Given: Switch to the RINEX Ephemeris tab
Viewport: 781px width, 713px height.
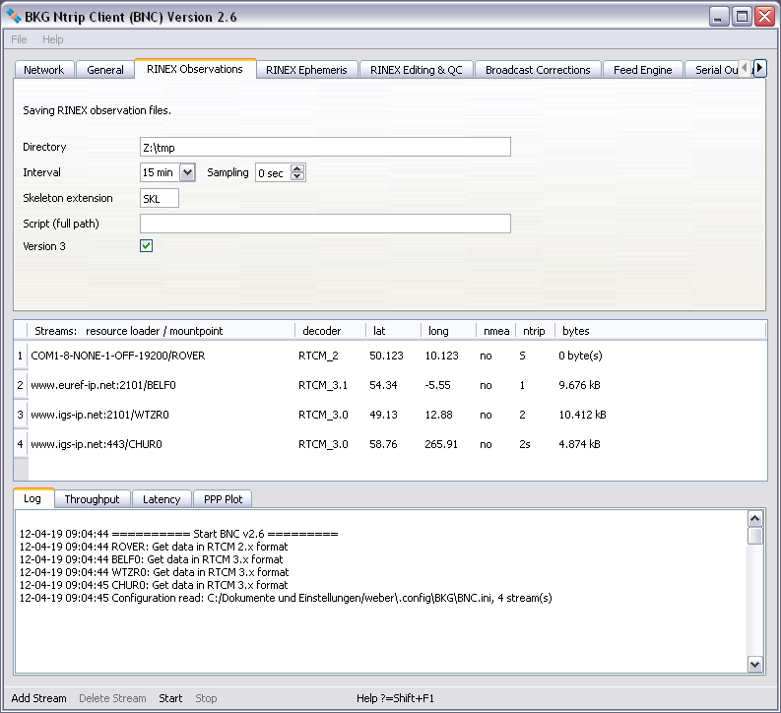Looking at the screenshot, I should [306, 70].
